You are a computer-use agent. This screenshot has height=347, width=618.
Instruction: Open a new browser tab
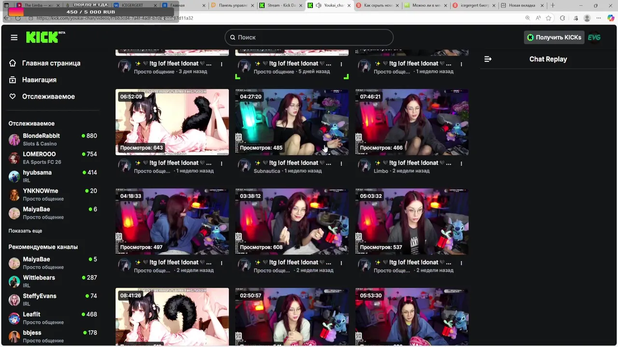[552, 5]
